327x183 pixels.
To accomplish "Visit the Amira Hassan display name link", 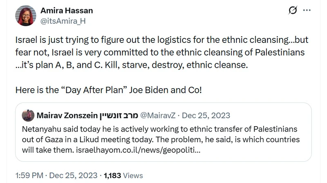I will (x=67, y=11).
